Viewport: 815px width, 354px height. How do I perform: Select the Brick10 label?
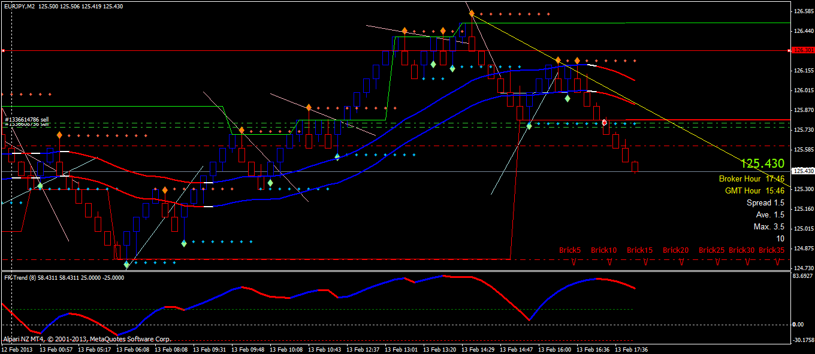pos(604,250)
